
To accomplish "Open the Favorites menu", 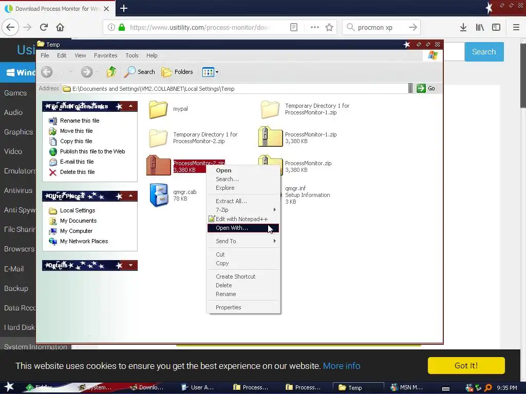I will click(x=106, y=55).
